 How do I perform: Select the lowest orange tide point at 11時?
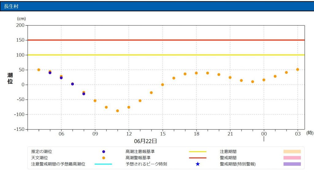pos(117,111)
